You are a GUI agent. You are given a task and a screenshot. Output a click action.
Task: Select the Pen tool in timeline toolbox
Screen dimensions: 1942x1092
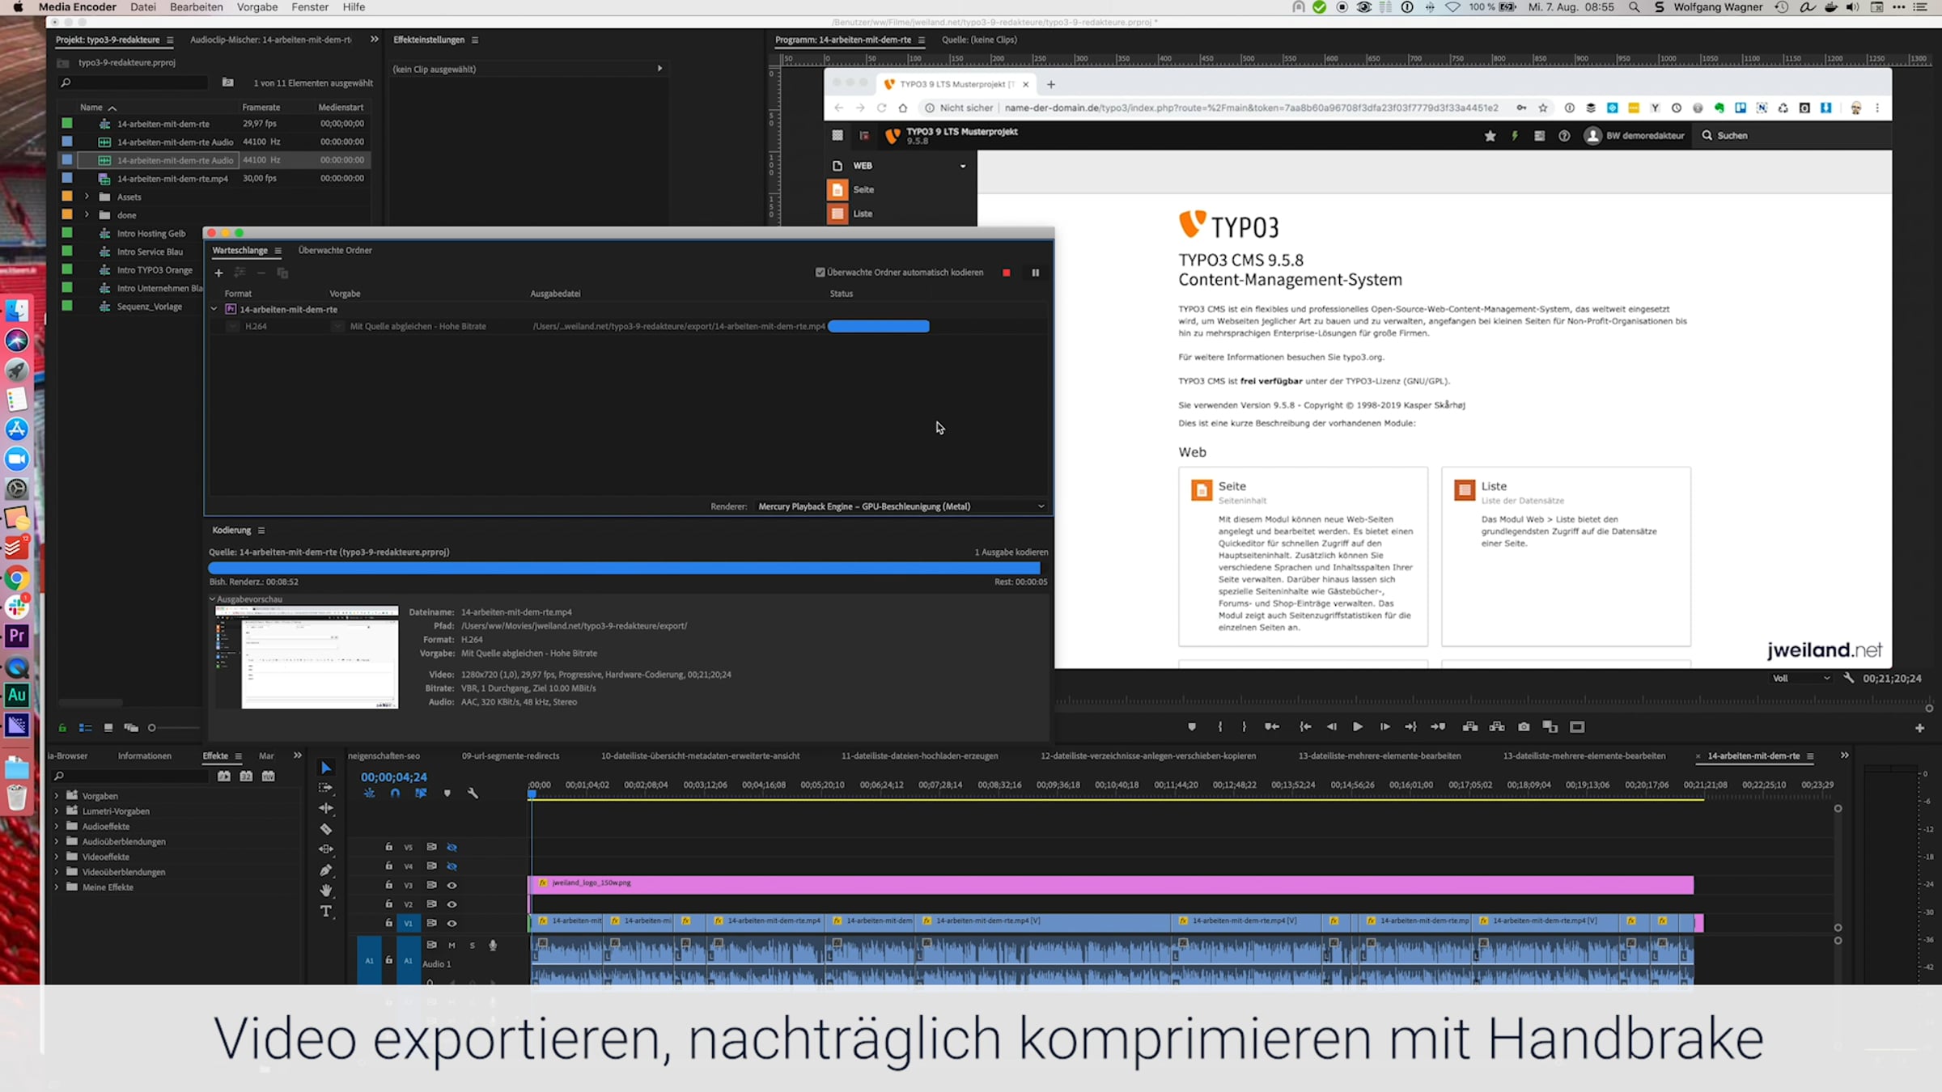[326, 870]
